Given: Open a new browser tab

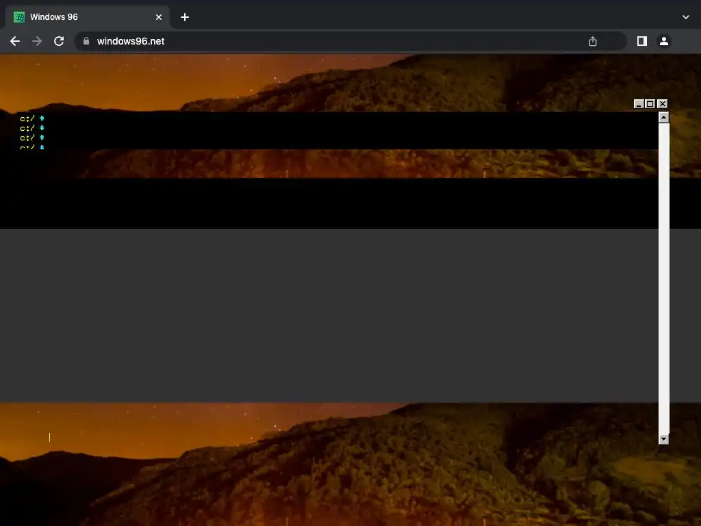Looking at the screenshot, I should coord(185,17).
